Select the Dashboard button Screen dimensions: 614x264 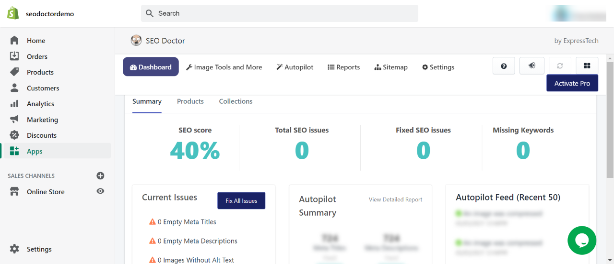pos(151,67)
